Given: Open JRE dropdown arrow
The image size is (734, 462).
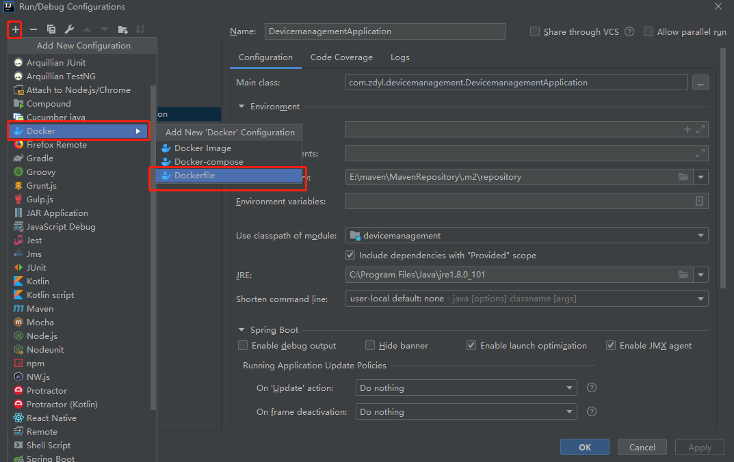Looking at the screenshot, I should [700, 275].
